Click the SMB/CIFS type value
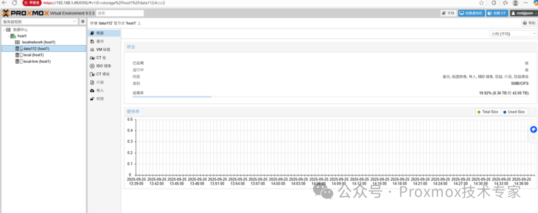Screen dimensions: 538x213 [x=520, y=83]
